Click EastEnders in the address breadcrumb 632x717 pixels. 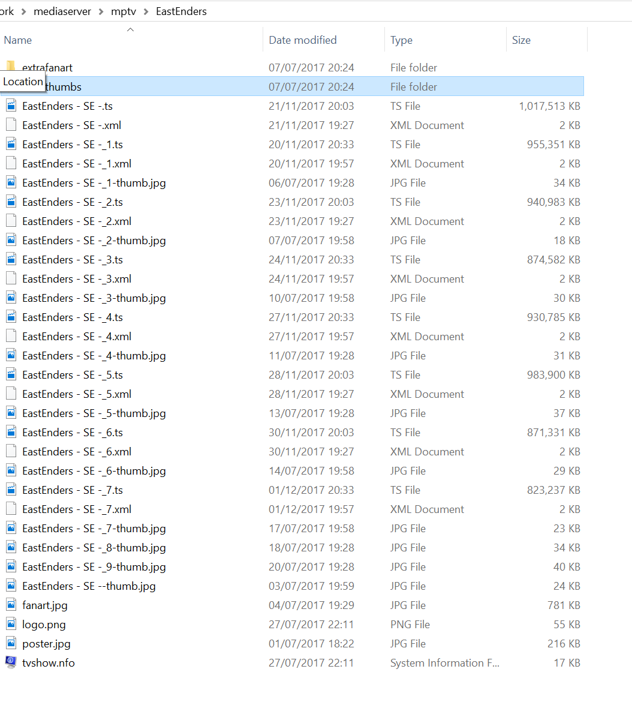[x=182, y=11]
